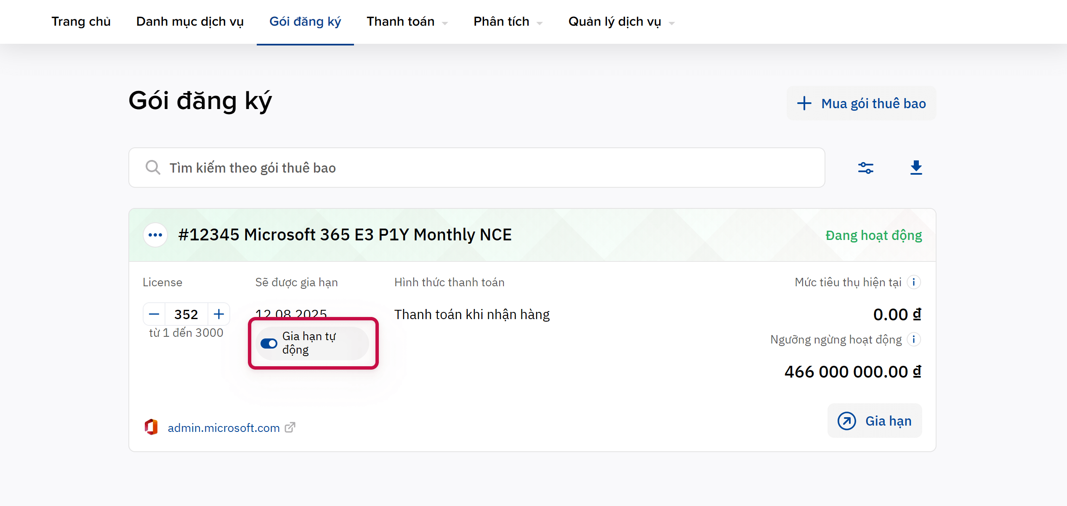
Task: Open admin.microsoft.com link
Action: (x=224, y=428)
